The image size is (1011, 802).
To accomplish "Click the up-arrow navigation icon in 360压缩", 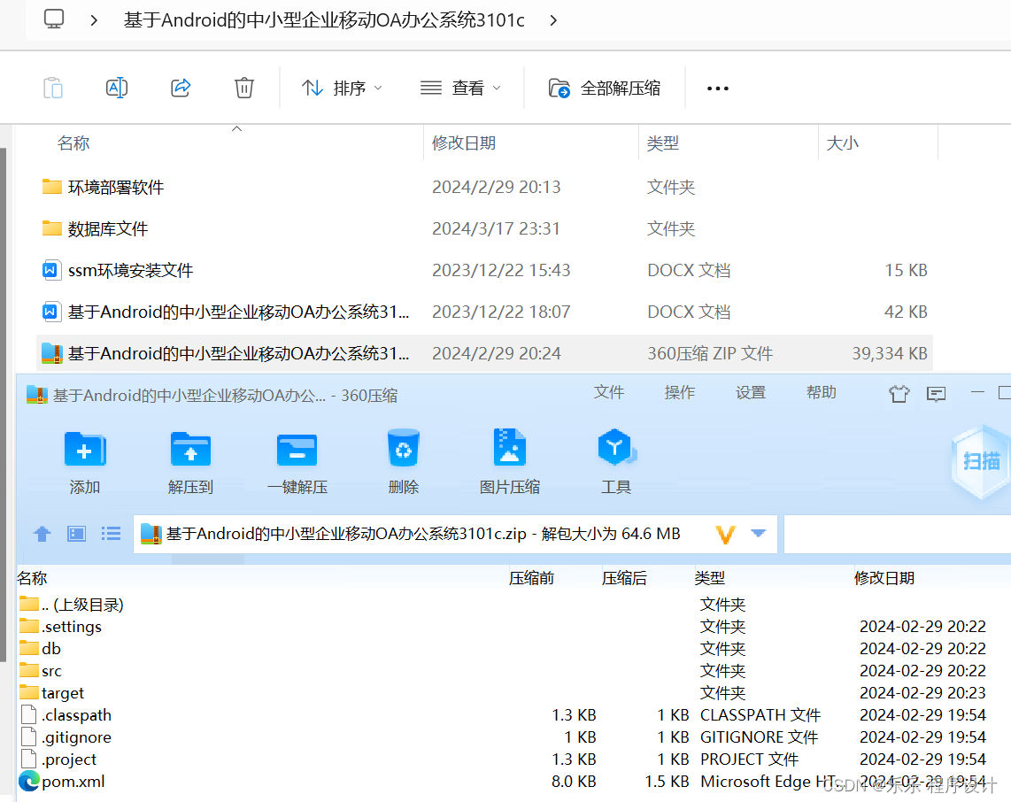I will (42, 533).
